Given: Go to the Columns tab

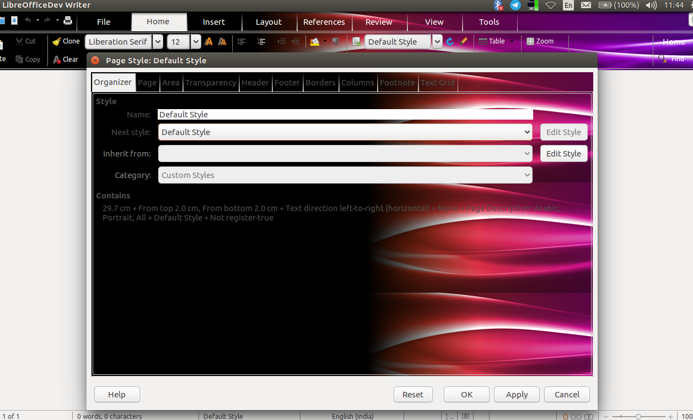Looking at the screenshot, I should click(x=358, y=83).
